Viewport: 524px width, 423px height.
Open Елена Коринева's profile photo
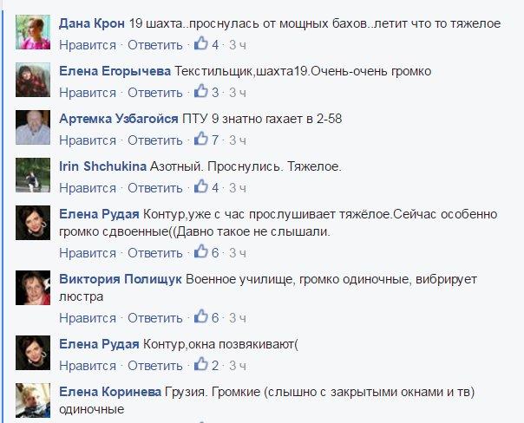pos(33,400)
